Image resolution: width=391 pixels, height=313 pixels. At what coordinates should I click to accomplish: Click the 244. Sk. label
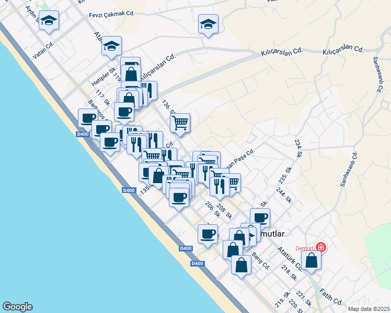[284, 196]
